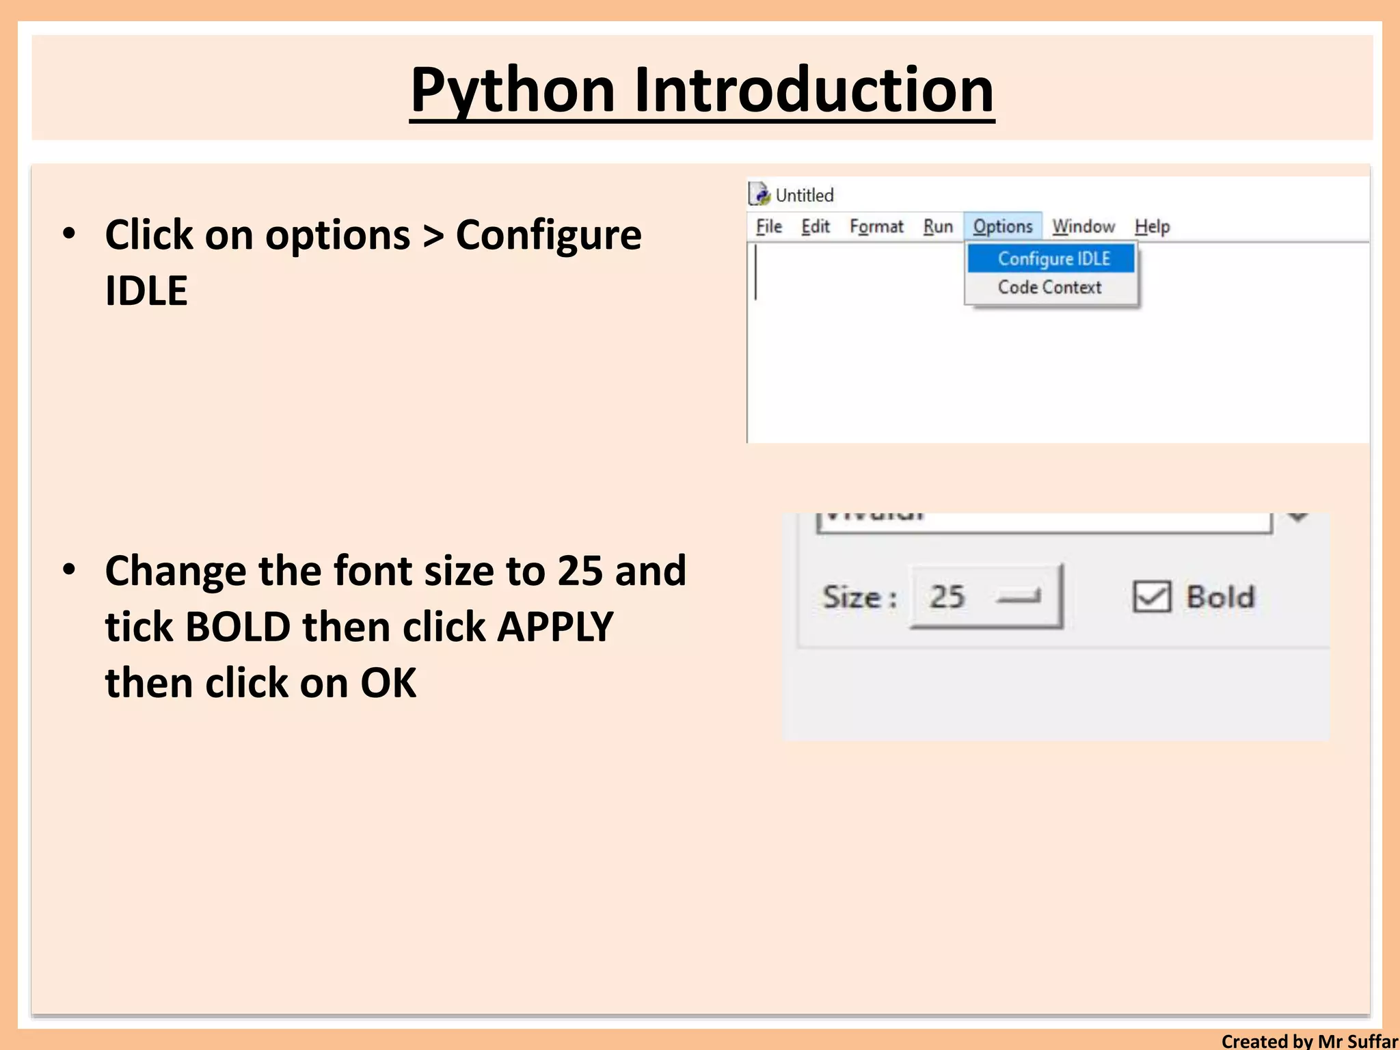Open the Size 25 dropdown
The height and width of the screenshot is (1050, 1400).
tap(986, 597)
